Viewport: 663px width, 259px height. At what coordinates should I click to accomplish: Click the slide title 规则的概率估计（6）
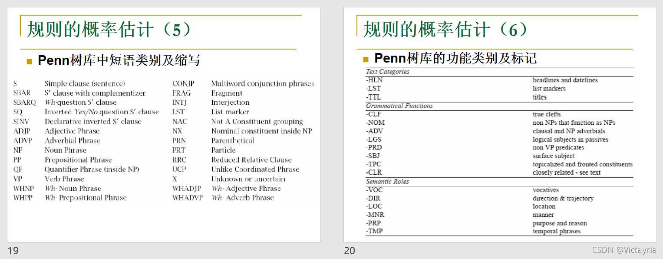click(445, 30)
